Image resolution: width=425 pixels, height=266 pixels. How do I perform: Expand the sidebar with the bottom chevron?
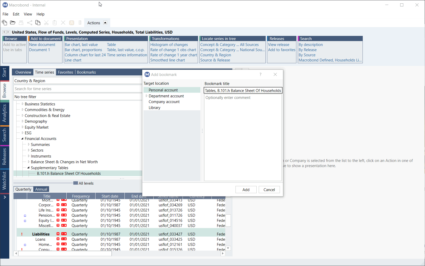pyautogui.click(x=5, y=197)
